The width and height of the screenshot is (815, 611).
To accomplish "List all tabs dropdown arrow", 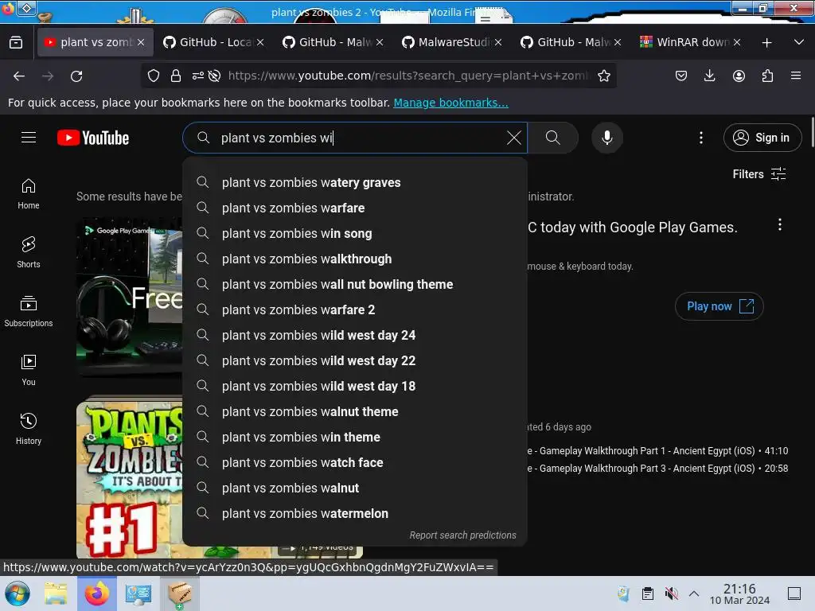I will 799,42.
